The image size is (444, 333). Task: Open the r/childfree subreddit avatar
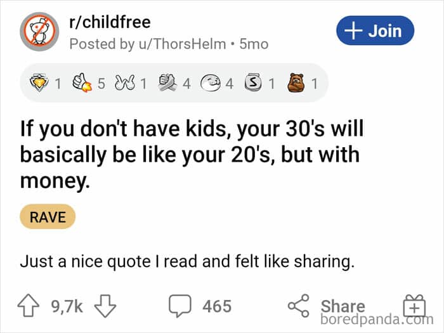coord(39,32)
